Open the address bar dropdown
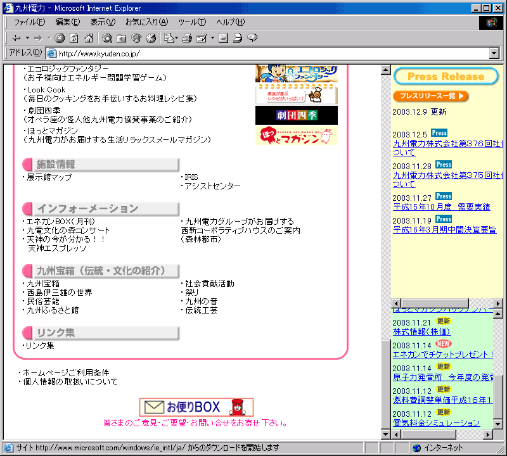Screen dimensions: 507x456 pyautogui.click(x=494, y=53)
